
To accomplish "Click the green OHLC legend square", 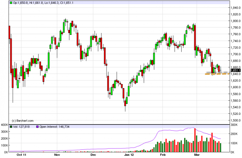I will (x=11, y=3).
